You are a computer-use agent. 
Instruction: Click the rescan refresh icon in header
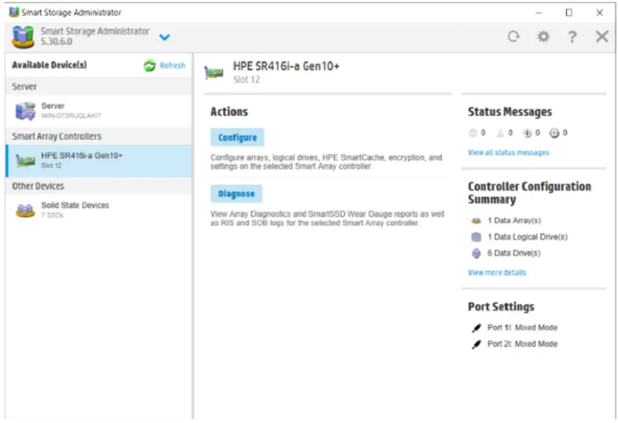point(513,37)
